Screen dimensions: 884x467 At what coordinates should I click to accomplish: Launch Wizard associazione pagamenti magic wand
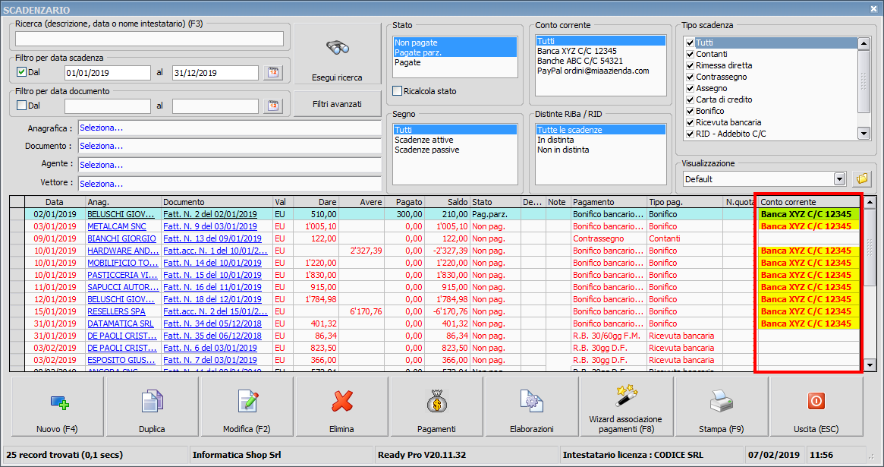[x=625, y=396]
